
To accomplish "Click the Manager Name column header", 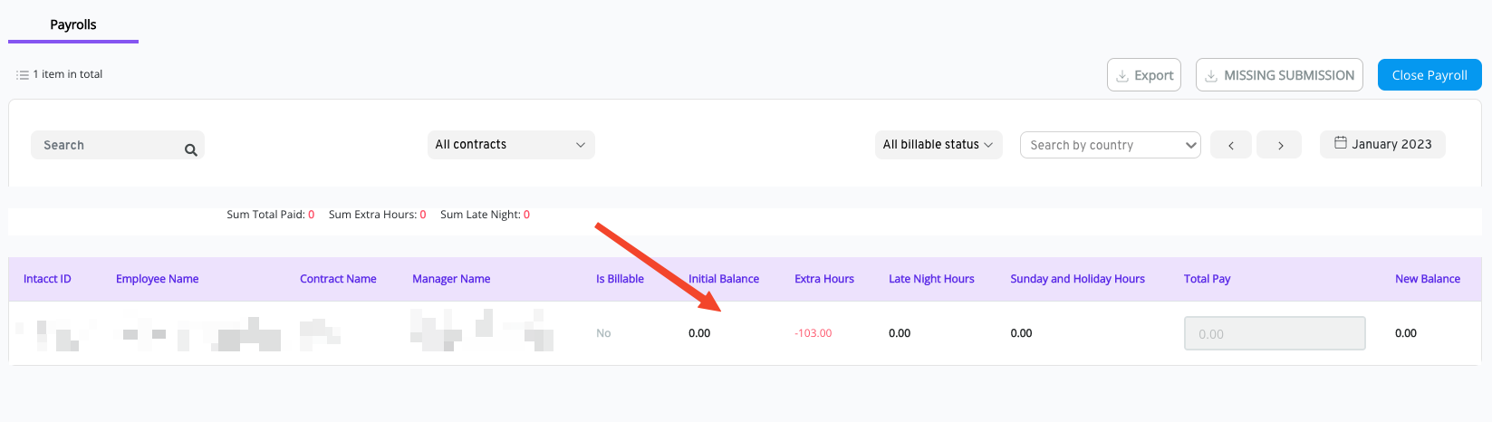I will pyautogui.click(x=451, y=279).
